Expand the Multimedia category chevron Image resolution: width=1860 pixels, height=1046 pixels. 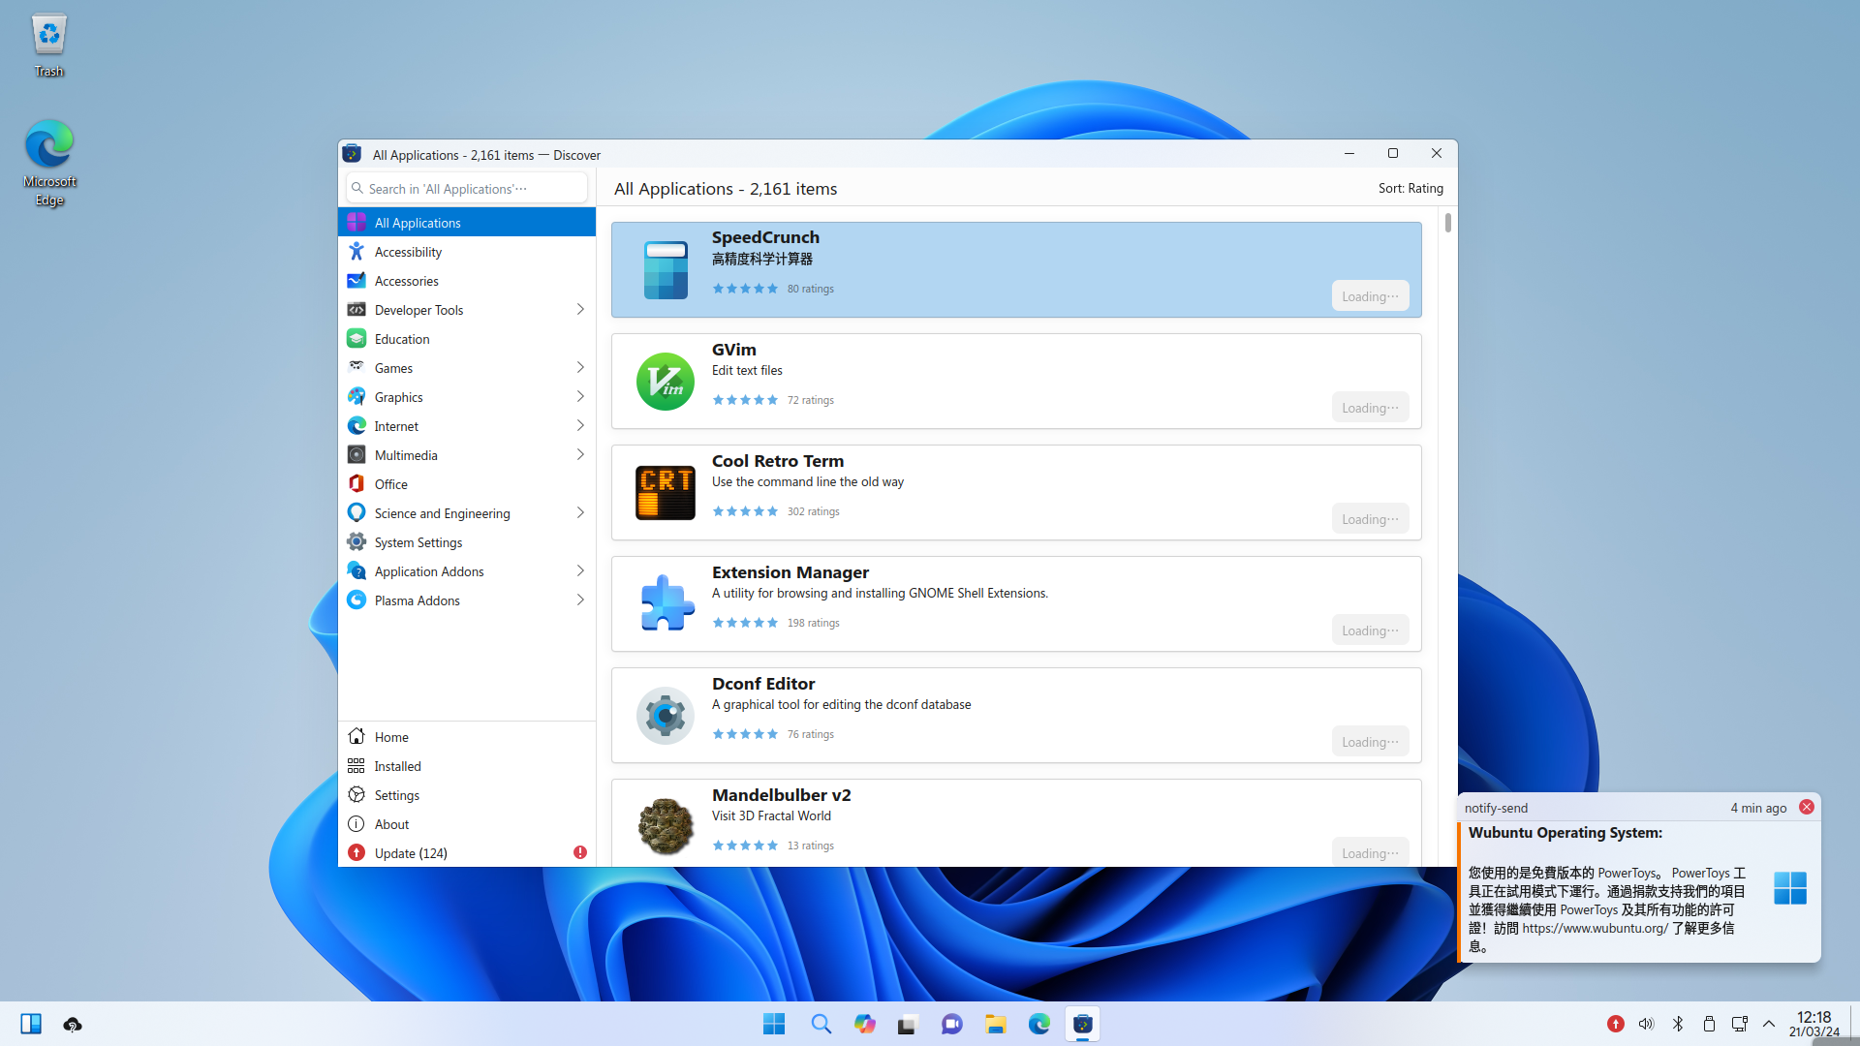coord(580,455)
